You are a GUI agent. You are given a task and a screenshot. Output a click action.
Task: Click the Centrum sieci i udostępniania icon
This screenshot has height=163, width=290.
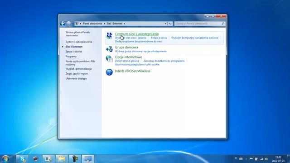coord(109,35)
